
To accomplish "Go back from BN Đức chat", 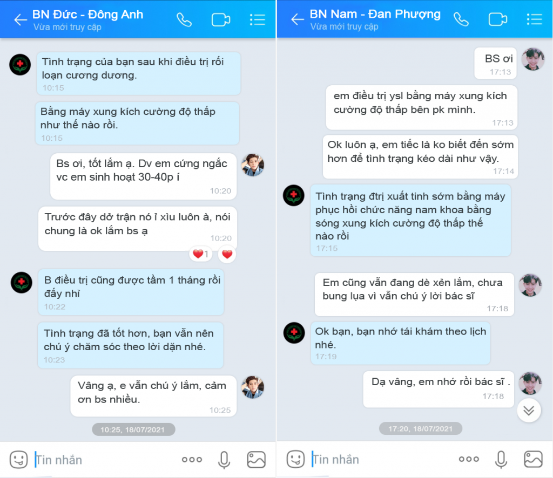I will (x=21, y=20).
